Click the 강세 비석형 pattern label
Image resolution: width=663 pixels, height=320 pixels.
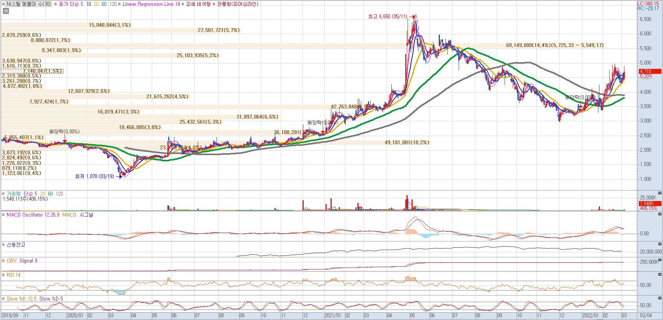[198, 4]
